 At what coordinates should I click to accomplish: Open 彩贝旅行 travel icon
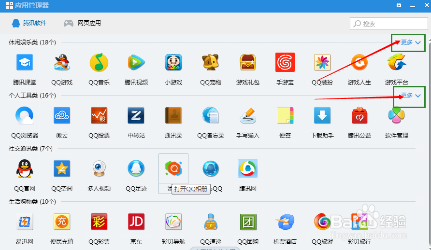(359, 222)
